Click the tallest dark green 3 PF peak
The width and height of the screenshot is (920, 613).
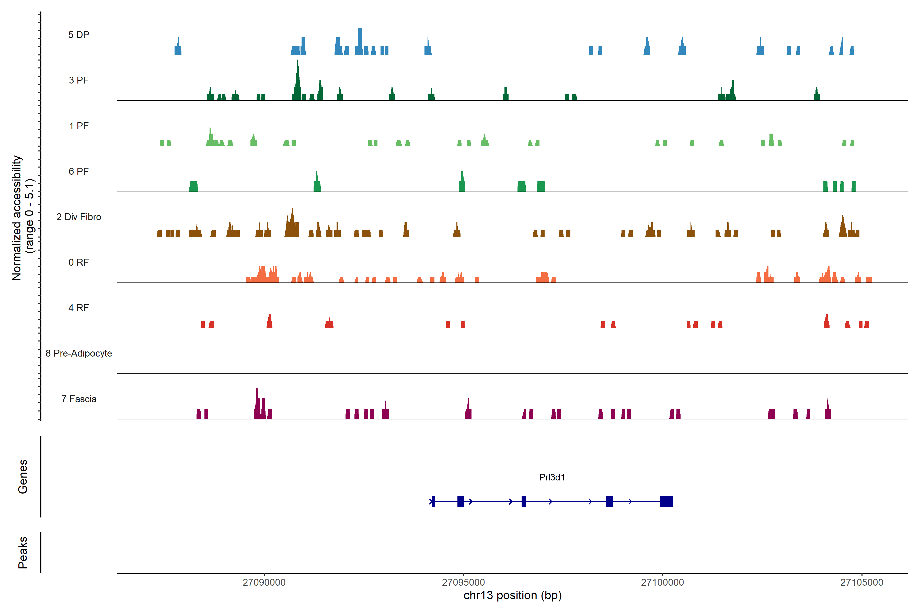tap(298, 84)
